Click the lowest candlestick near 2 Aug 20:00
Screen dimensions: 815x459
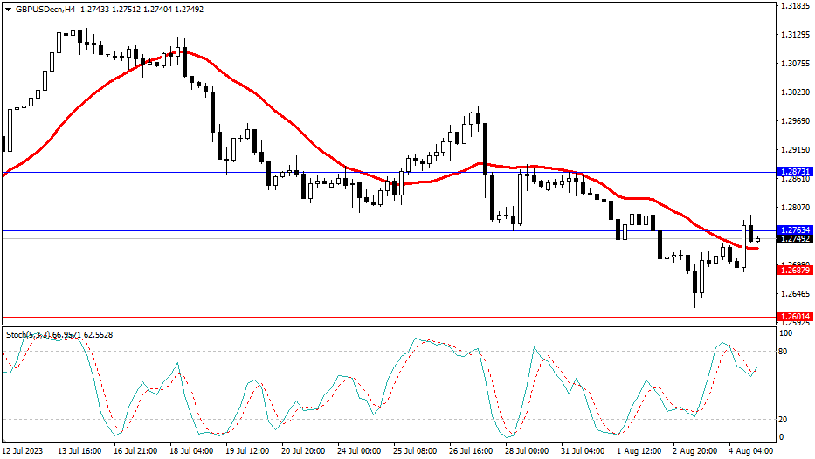click(x=695, y=281)
